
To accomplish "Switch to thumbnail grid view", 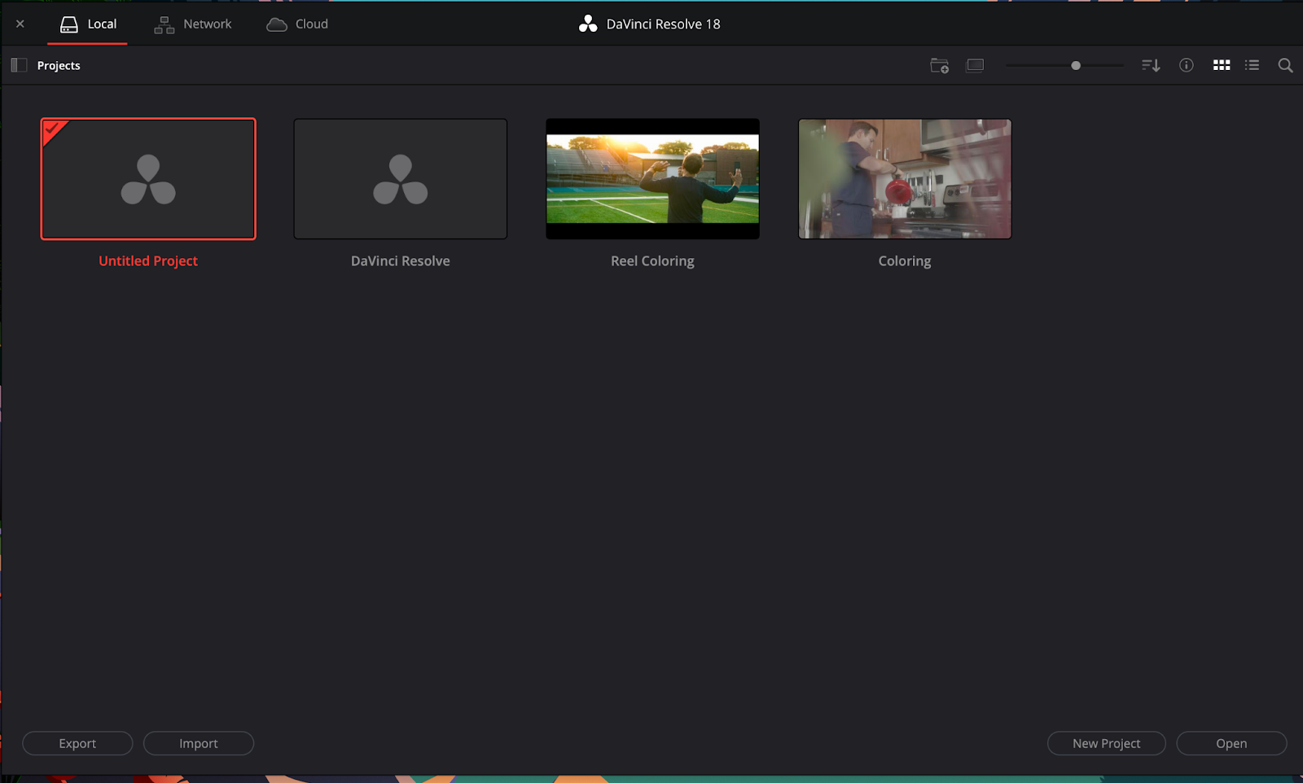I will click(1222, 65).
